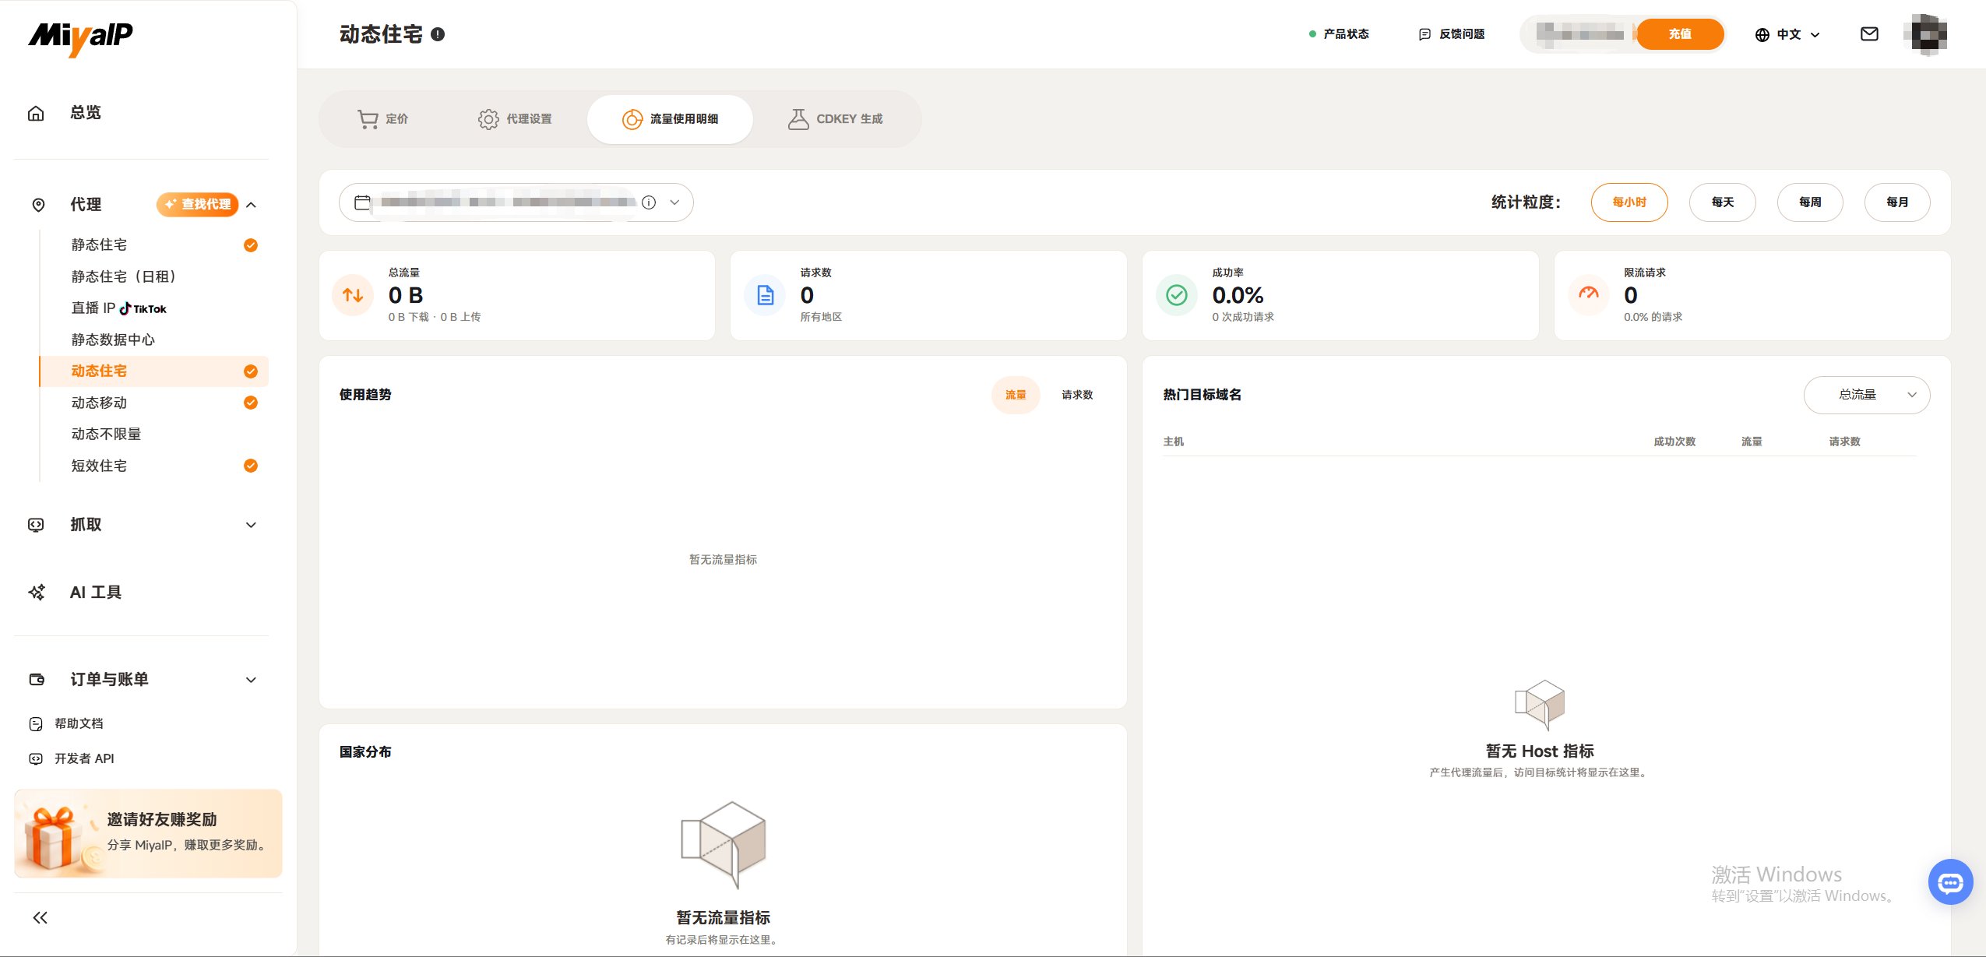Viewport: 1986px width, 957px height.
Task: Select 每月 granularity option
Action: [x=1897, y=202]
